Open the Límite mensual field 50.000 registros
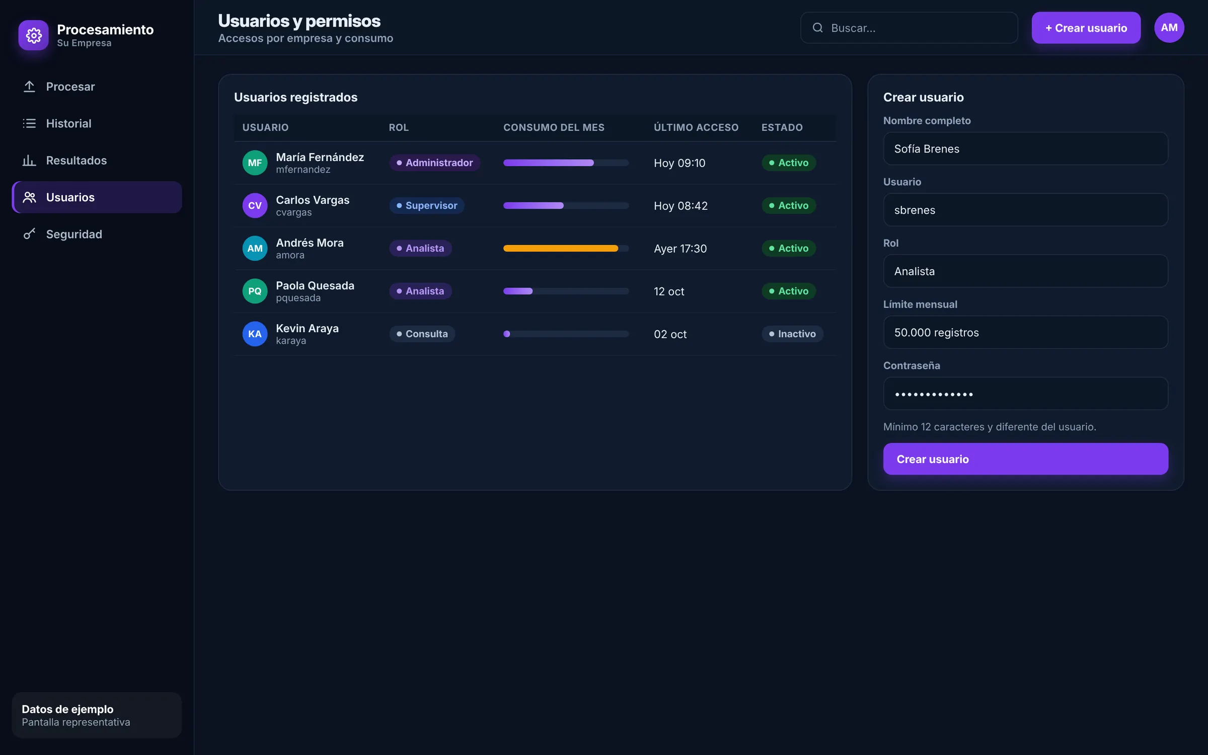 pyautogui.click(x=1025, y=332)
